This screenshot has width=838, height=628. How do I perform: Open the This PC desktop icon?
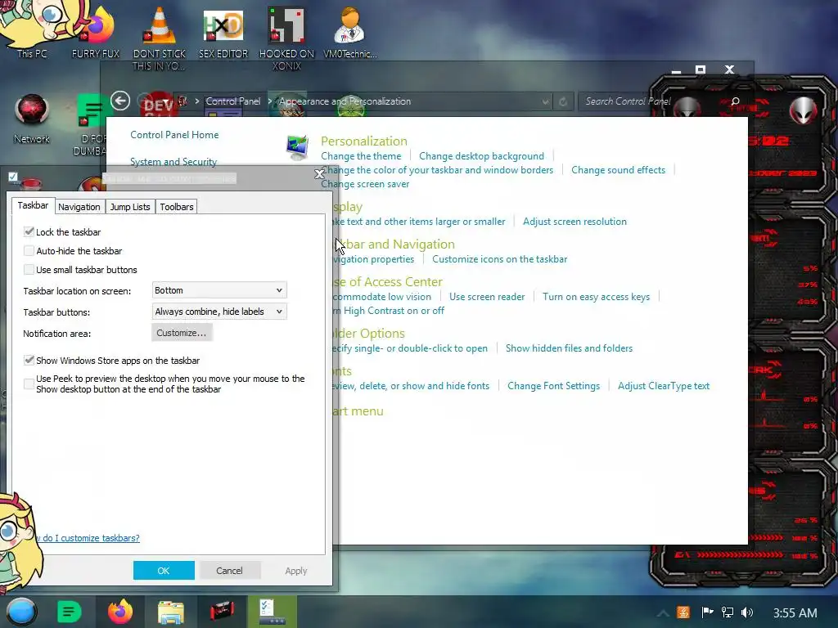(32, 29)
